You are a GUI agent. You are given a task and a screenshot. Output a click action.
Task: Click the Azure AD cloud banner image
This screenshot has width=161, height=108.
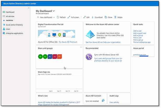click(56, 34)
